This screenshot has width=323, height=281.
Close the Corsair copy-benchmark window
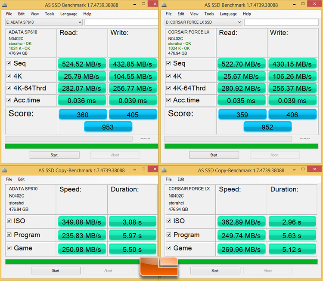314,169
